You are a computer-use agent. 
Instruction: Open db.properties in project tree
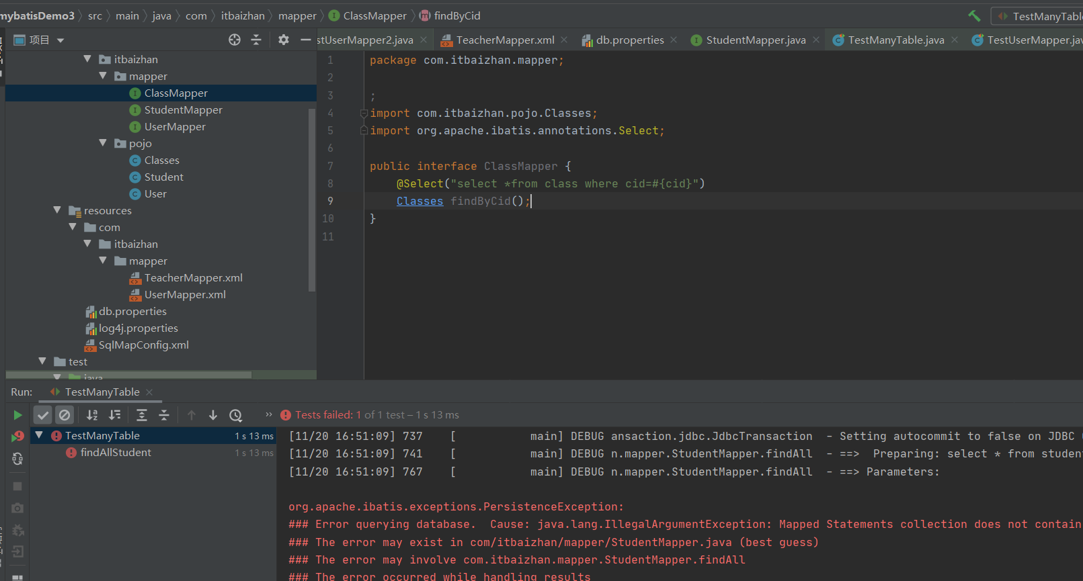pos(132,312)
